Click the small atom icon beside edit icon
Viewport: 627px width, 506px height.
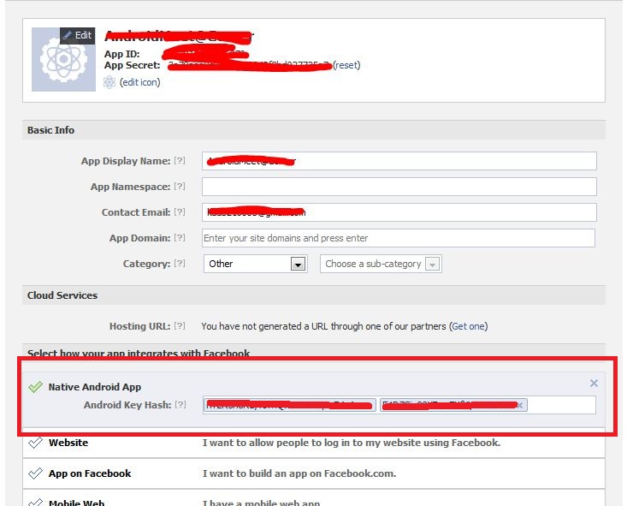coord(109,82)
